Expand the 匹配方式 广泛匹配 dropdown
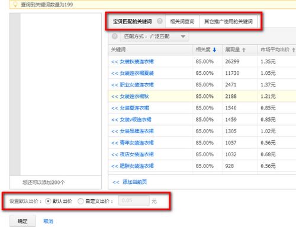Screen dimensions: 296x227 [x=155, y=37]
